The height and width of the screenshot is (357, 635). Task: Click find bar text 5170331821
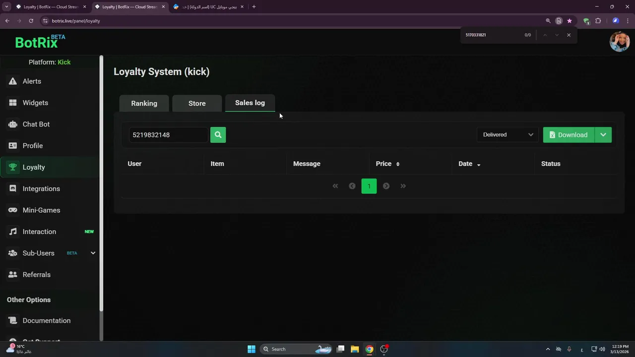coord(476,35)
